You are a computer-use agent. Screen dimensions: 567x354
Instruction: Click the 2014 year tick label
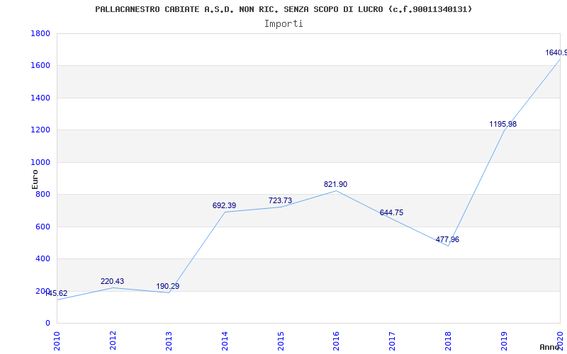click(x=225, y=341)
